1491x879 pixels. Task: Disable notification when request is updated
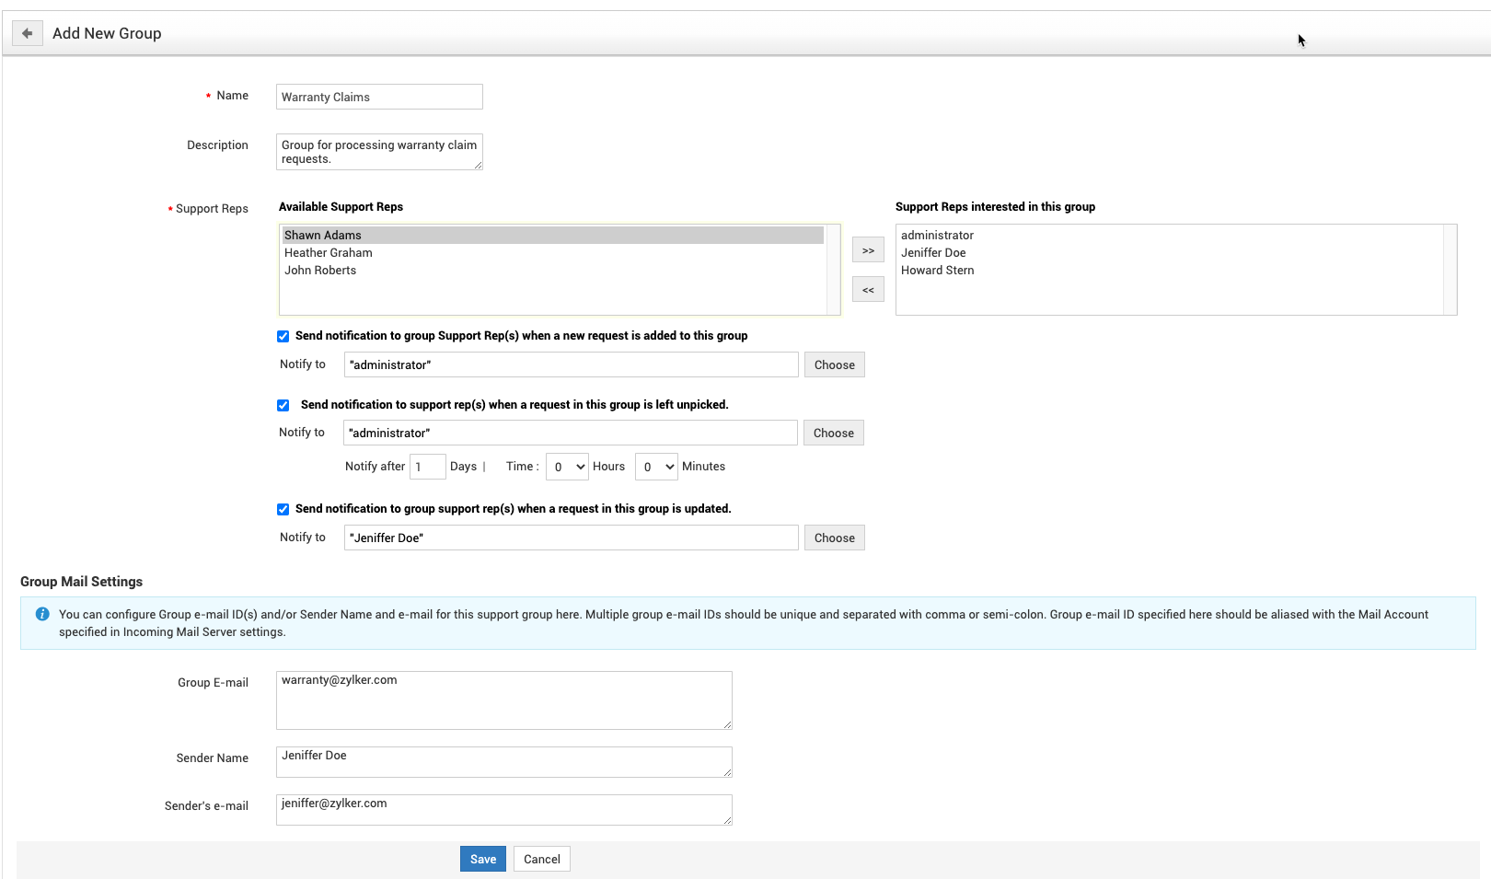pyautogui.click(x=283, y=510)
